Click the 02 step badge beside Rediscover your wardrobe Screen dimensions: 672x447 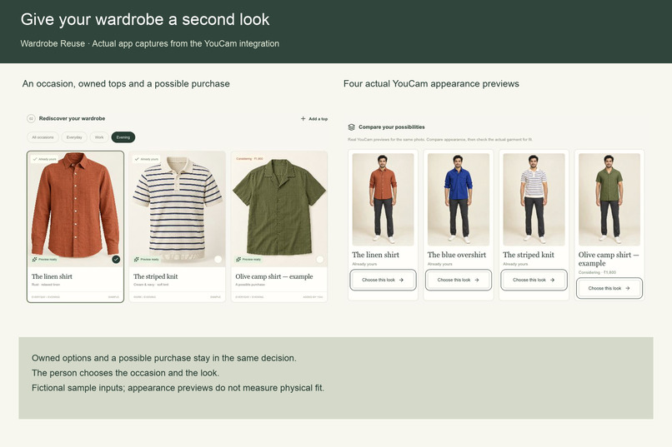click(31, 118)
